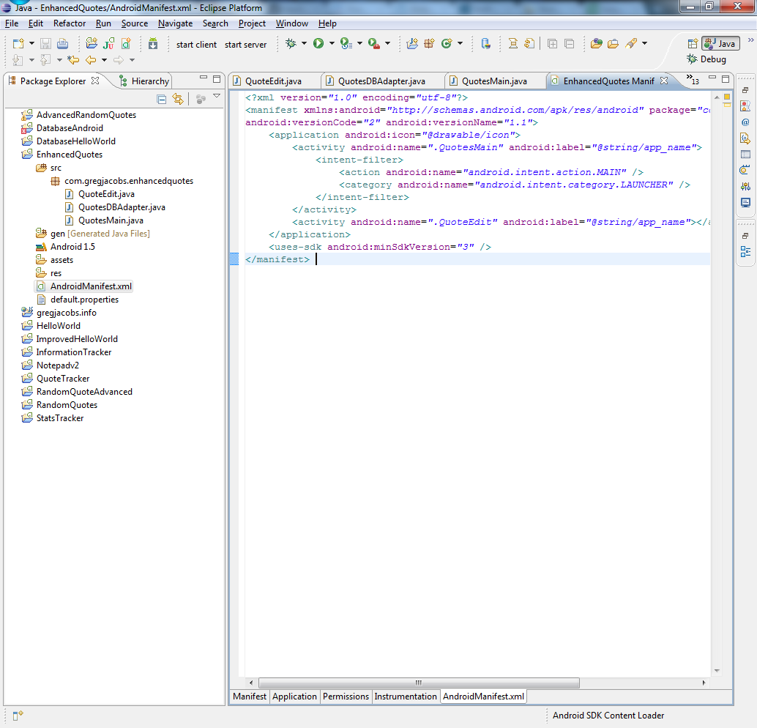Open the Run configurations dropdown arrow
Viewport: 757px width, 728px height.
tap(330, 43)
